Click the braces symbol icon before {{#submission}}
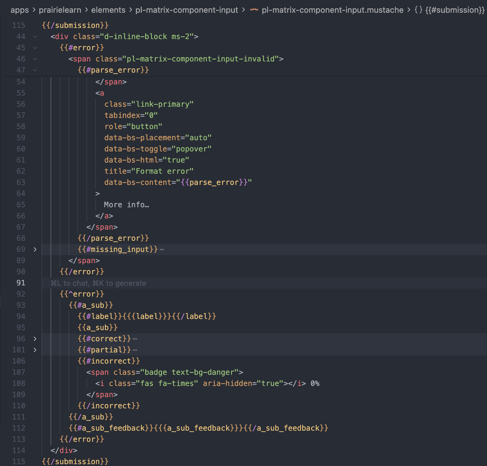 pyautogui.click(x=418, y=10)
